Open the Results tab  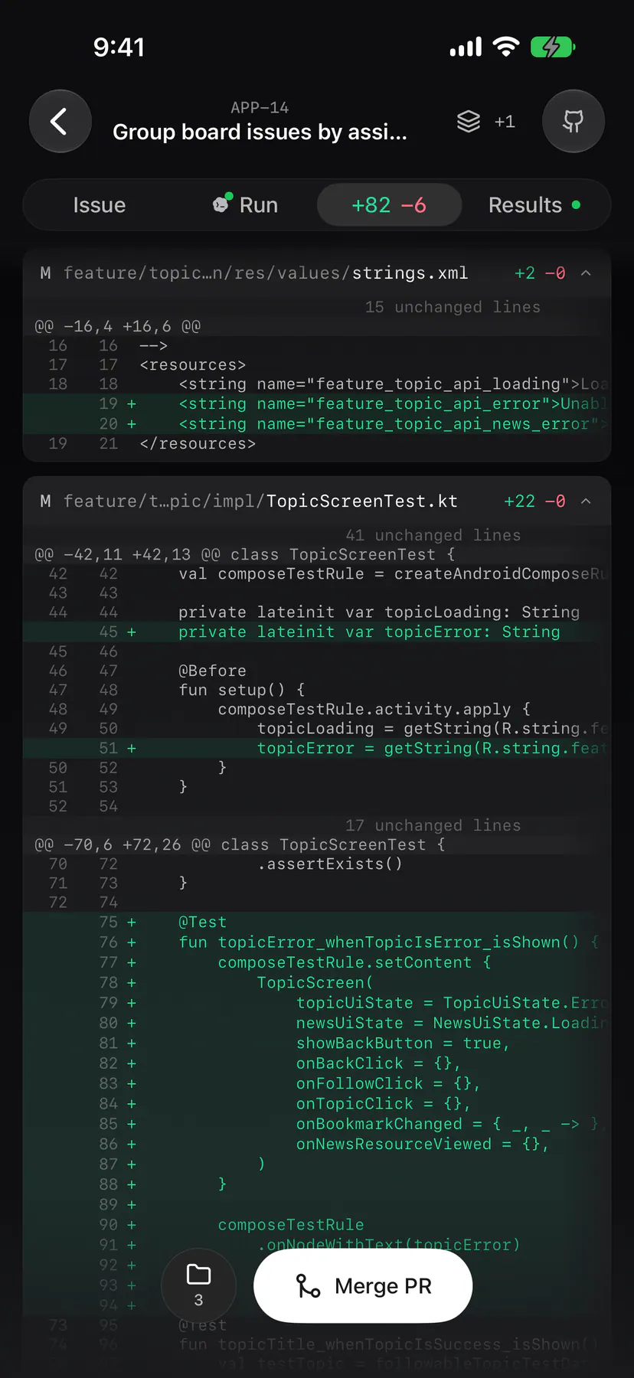coord(534,205)
